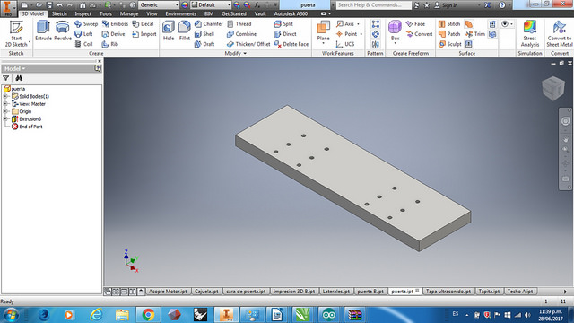Select the Hole tool
574x323 pixels.
169,31
